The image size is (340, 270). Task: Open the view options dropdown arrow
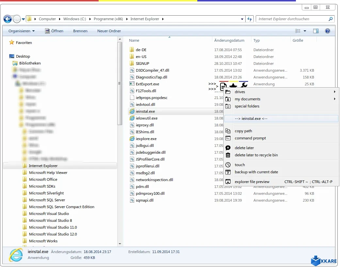pos(305,31)
